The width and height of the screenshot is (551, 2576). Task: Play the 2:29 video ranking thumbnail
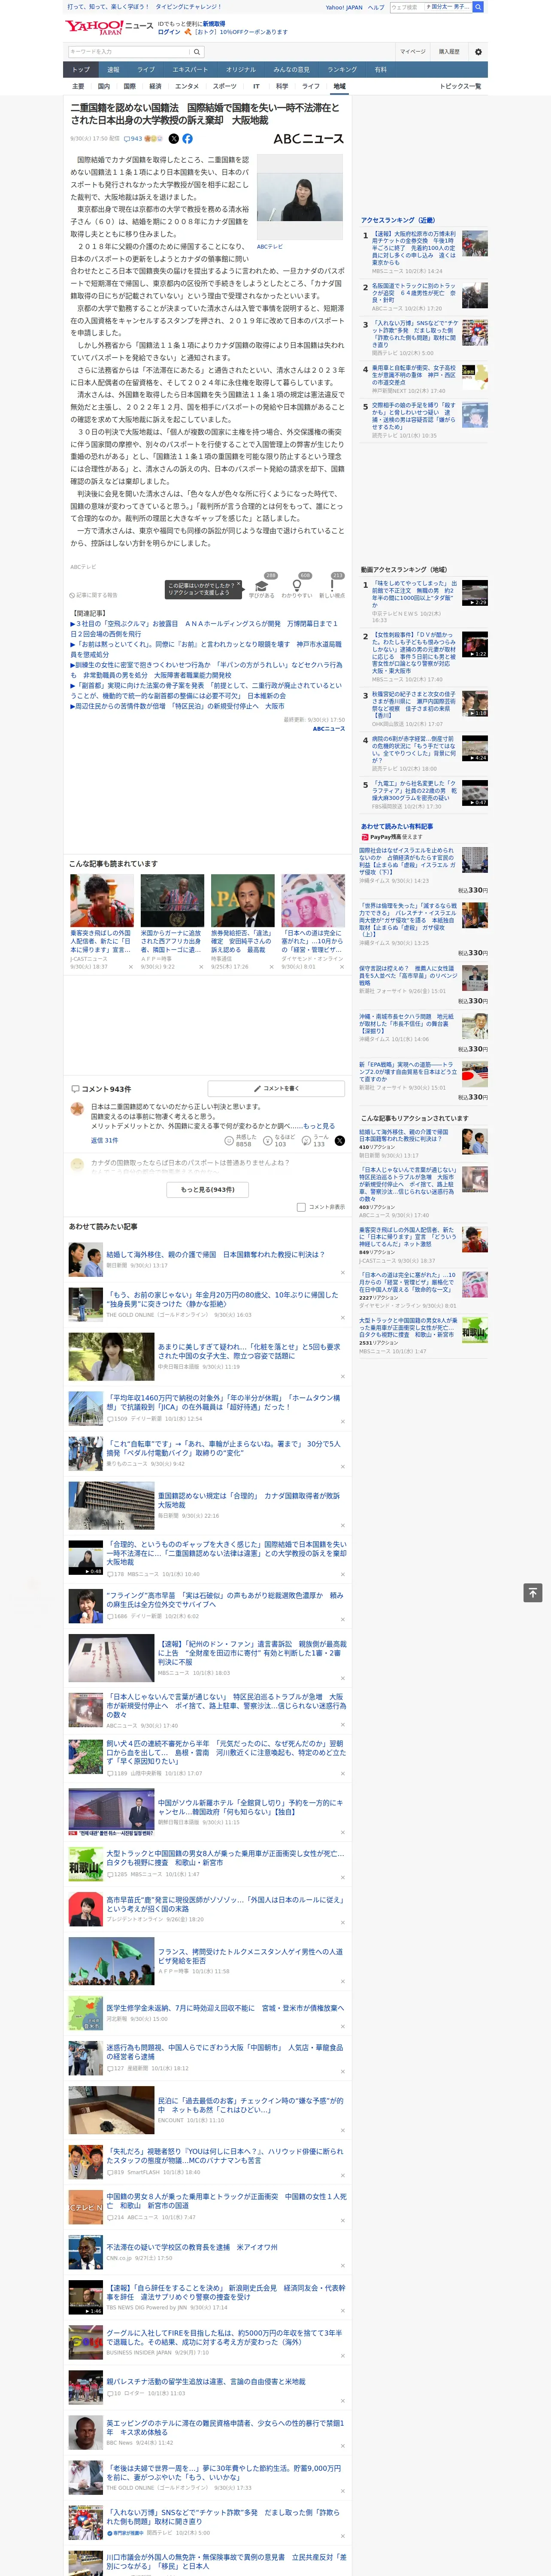pyautogui.click(x=475, y=593)
